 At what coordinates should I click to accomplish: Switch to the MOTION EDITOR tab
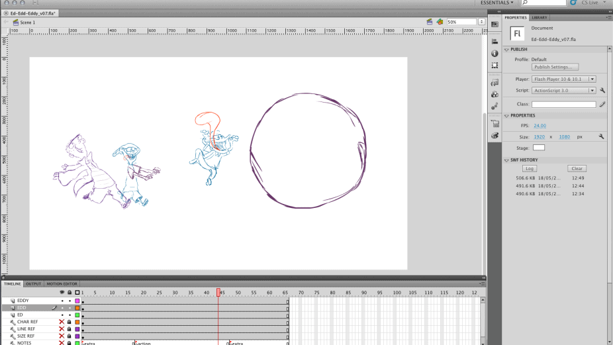62,283
